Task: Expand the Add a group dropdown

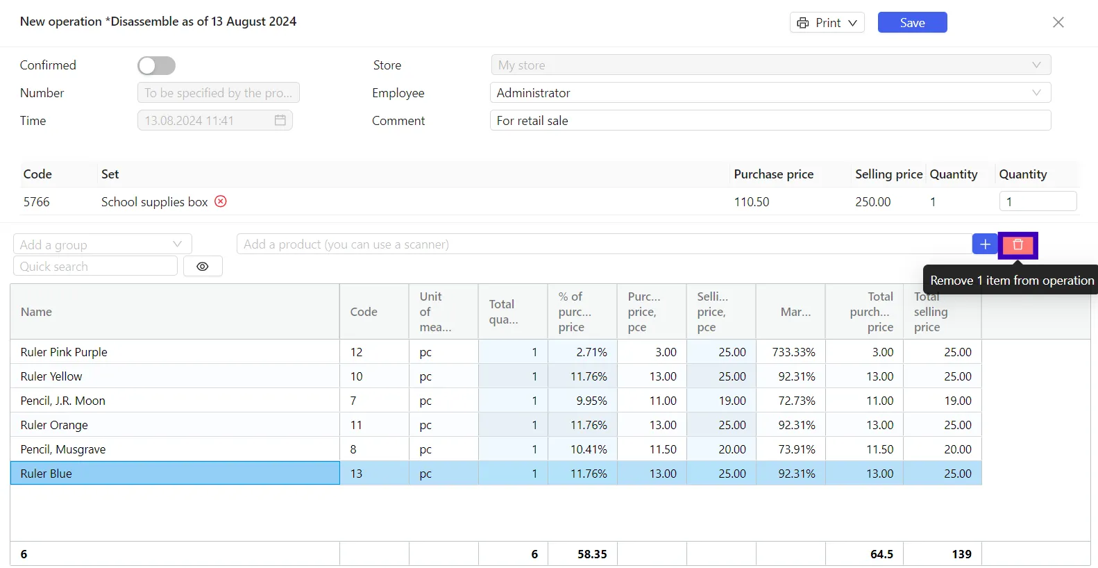Action: (103, 244)
